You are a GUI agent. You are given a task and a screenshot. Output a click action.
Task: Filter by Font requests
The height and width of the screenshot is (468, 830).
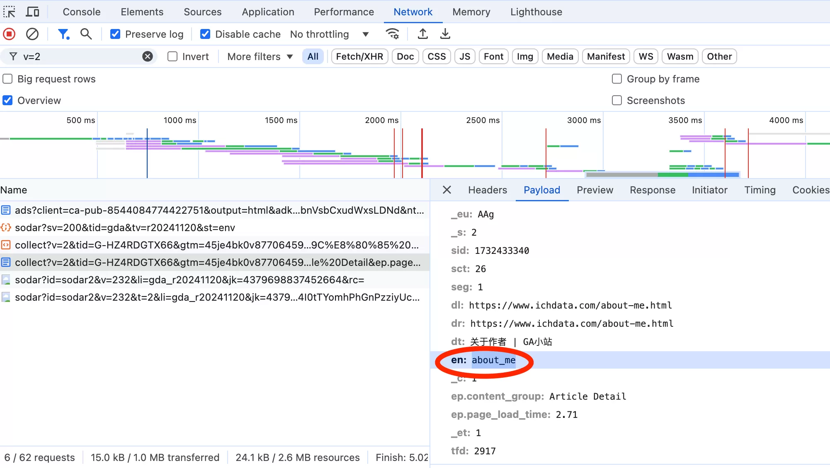coord(493,56)
